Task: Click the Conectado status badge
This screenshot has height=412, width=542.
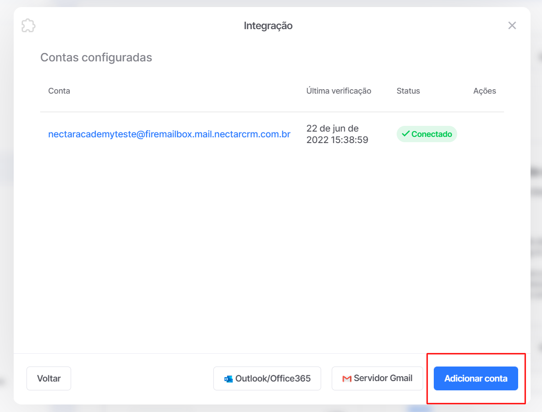Action: point(427,134)
